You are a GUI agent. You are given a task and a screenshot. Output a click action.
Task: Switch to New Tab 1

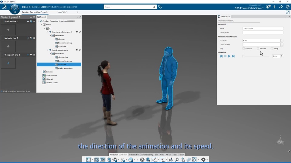coord(62,12)
